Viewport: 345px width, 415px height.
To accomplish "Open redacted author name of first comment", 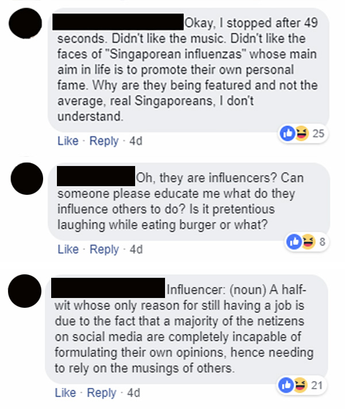I will 118,22.
